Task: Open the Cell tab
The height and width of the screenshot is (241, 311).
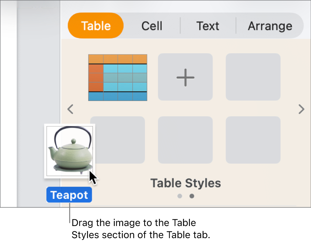Action: [x=151, y=25]
